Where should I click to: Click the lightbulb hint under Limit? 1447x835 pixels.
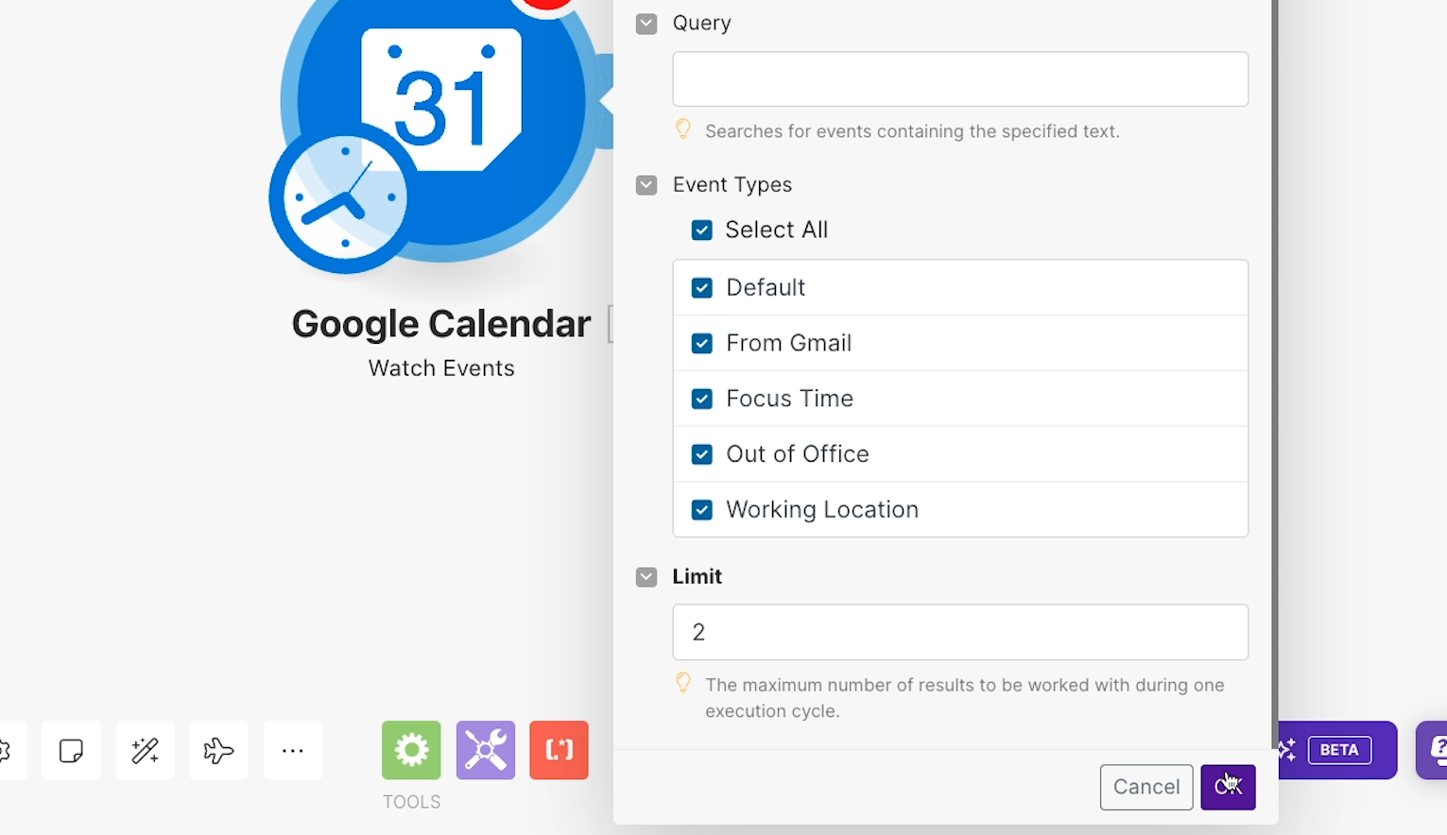[x=683, y=684]
